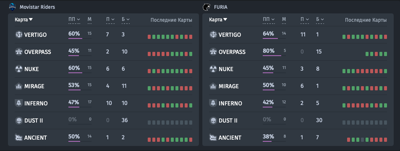Click the Movistar Riders team logo

pos(12,7)
